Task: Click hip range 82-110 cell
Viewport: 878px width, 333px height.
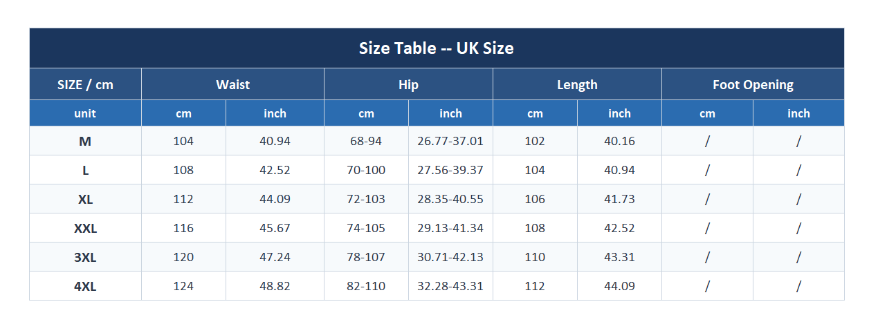Action: pos(366,286)
